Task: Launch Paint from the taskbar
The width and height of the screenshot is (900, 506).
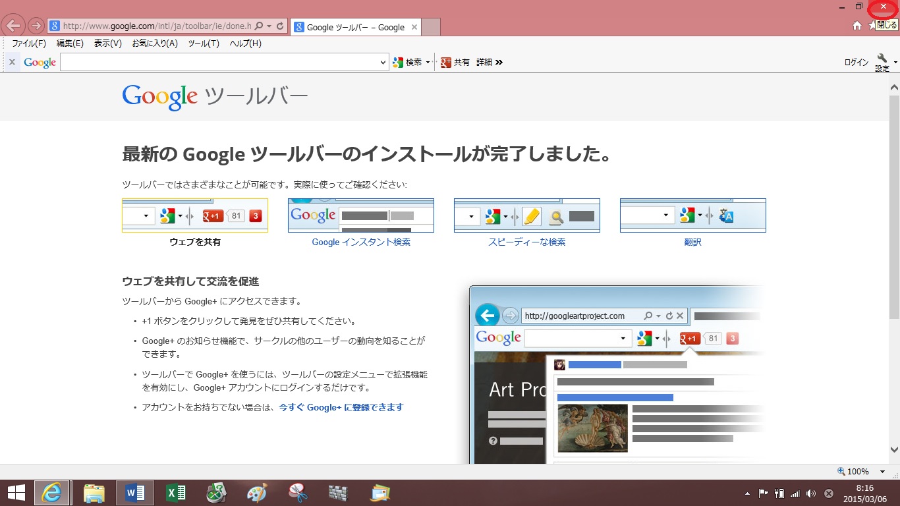Action: point(257,493)
